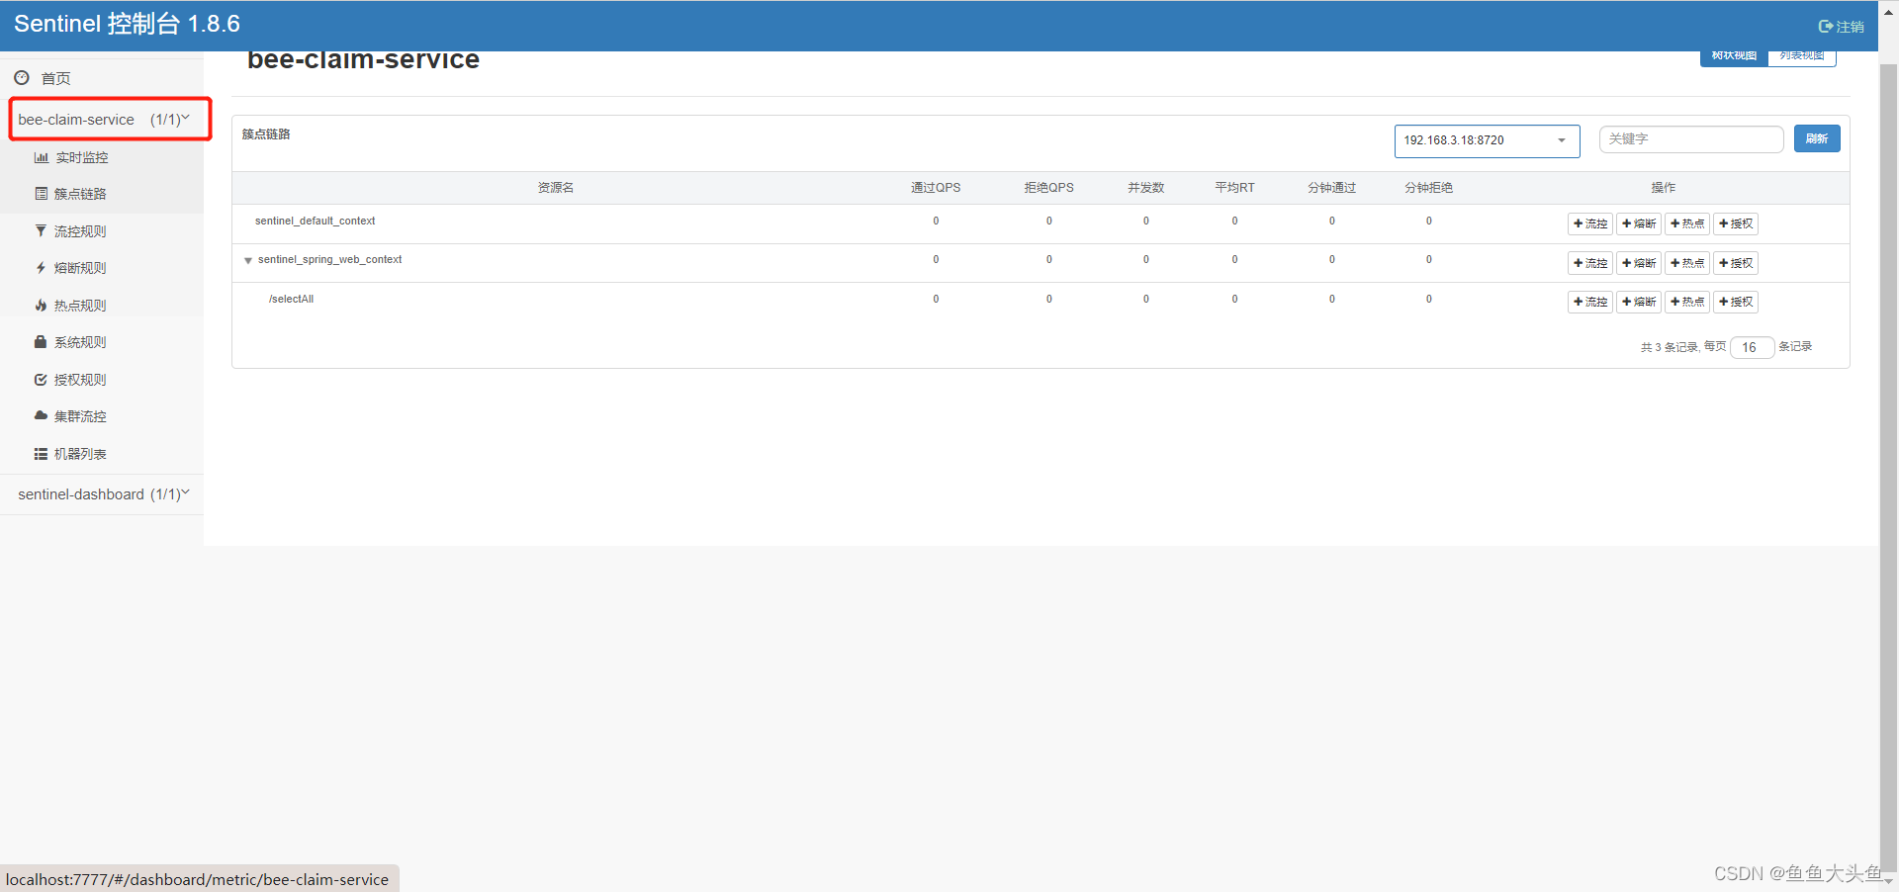Switch to 列表视图 list view
1899x892 pixels.
pyautogui.click(x=1801, y=55)
